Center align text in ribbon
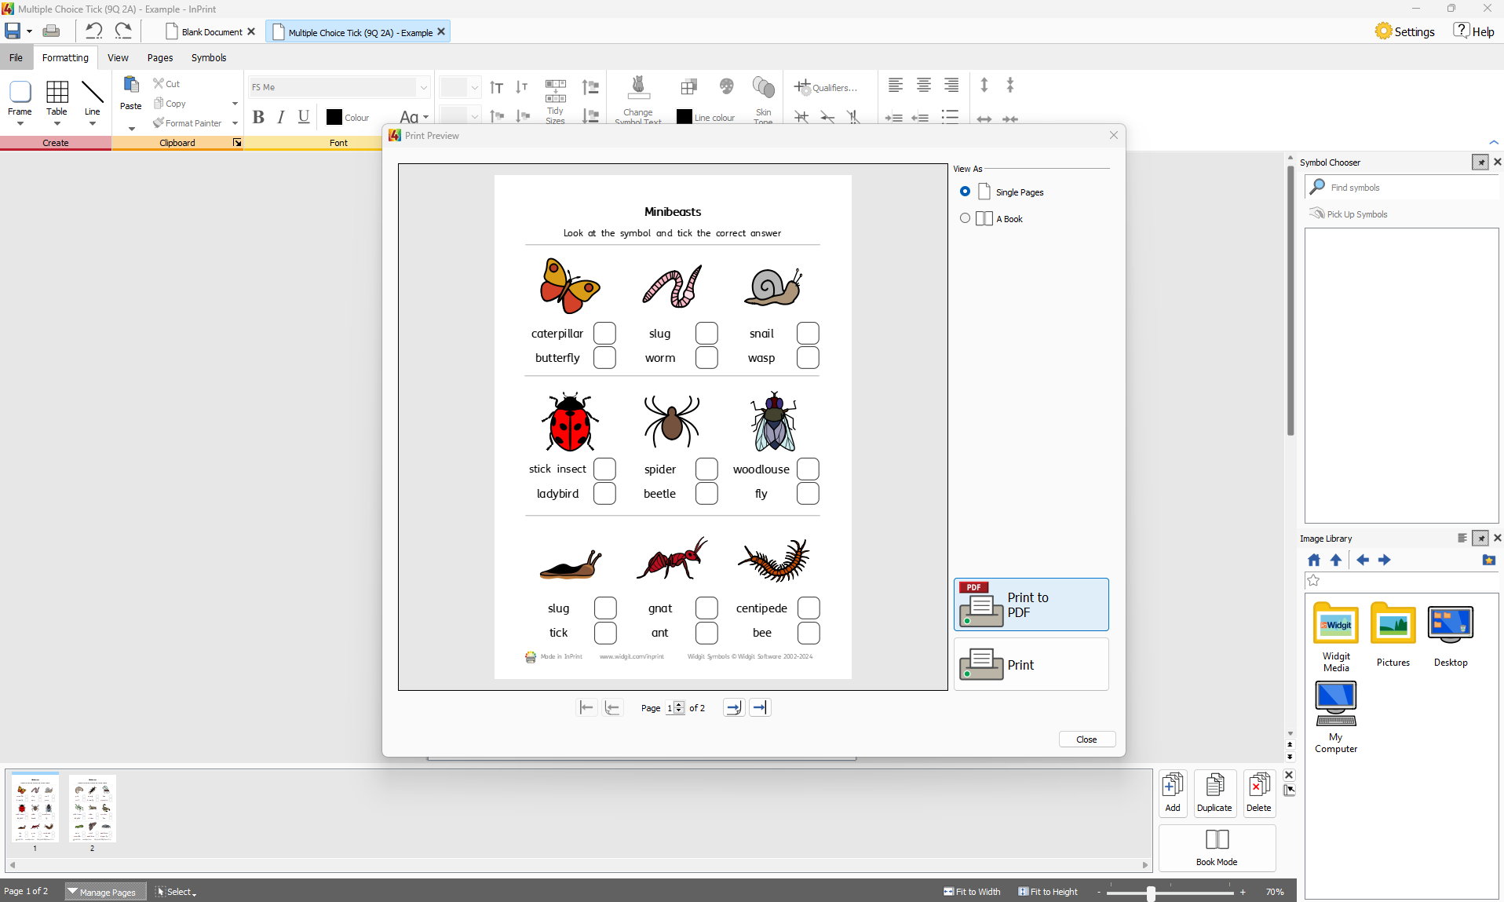 tap(924, 85)
